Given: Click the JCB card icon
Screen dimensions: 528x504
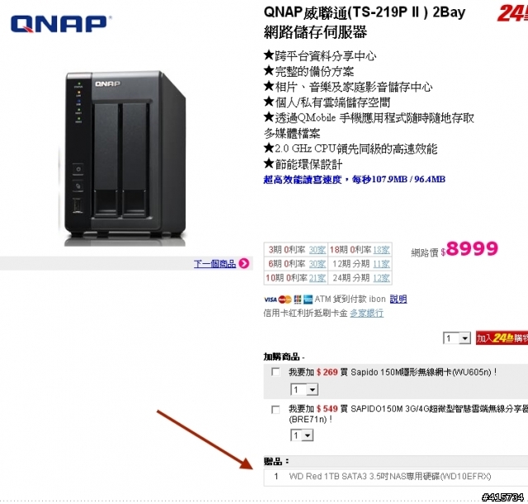Looking at the screenshot, I should pos(298,299).
